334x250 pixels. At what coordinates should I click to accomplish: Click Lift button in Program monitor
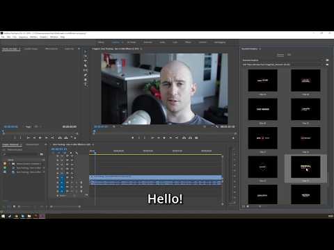point(184,137)
